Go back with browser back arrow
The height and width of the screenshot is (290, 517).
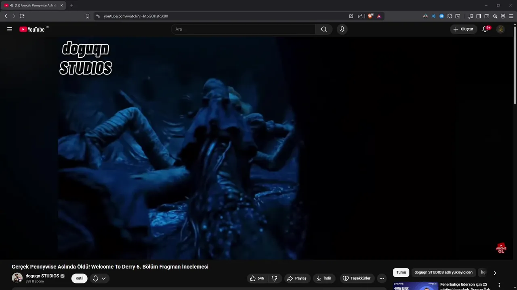click(x=6, y=16)
